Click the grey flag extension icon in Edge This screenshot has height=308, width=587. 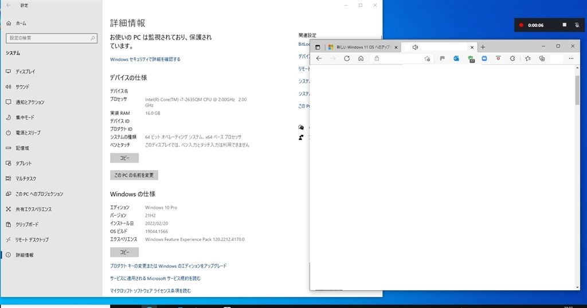pyautogui.click(x=442, y=59)
